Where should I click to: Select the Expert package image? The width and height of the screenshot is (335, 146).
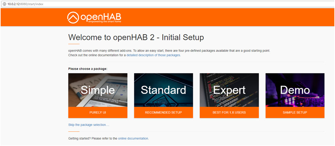pyautogui.click(x=229, y=90)
